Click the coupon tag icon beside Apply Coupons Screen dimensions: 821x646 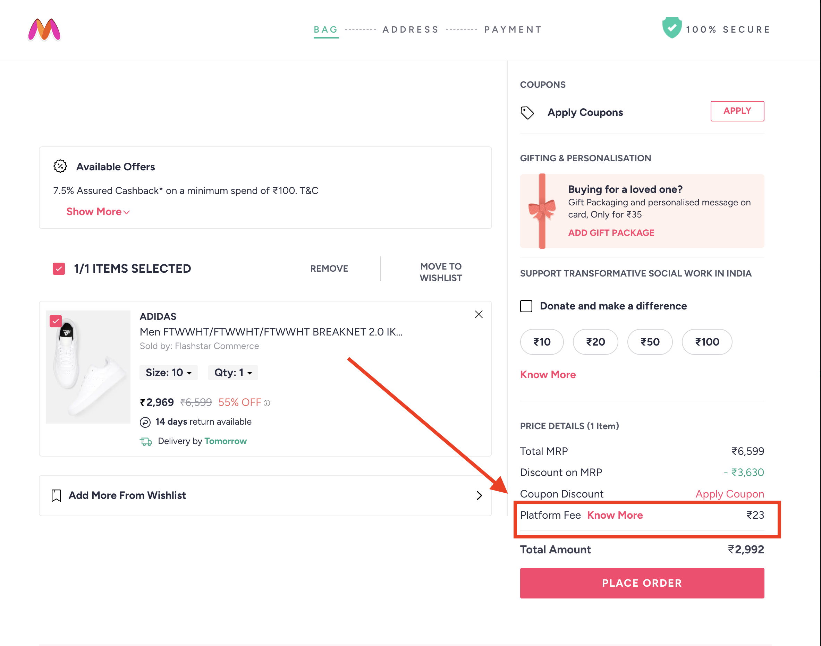[x=527, y=112]
